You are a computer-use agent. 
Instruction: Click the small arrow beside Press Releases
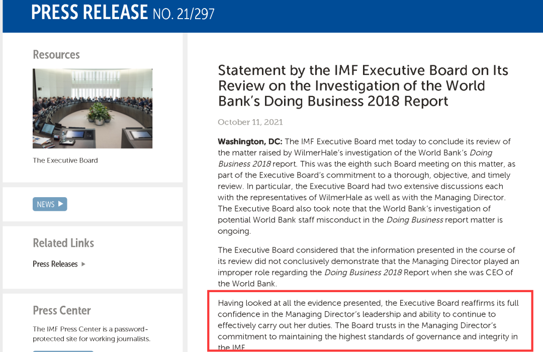pos(83,264)
